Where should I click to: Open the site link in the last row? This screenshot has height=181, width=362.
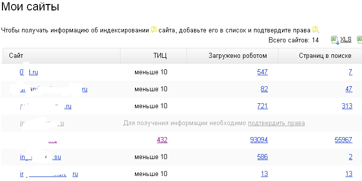pos(49,174)
